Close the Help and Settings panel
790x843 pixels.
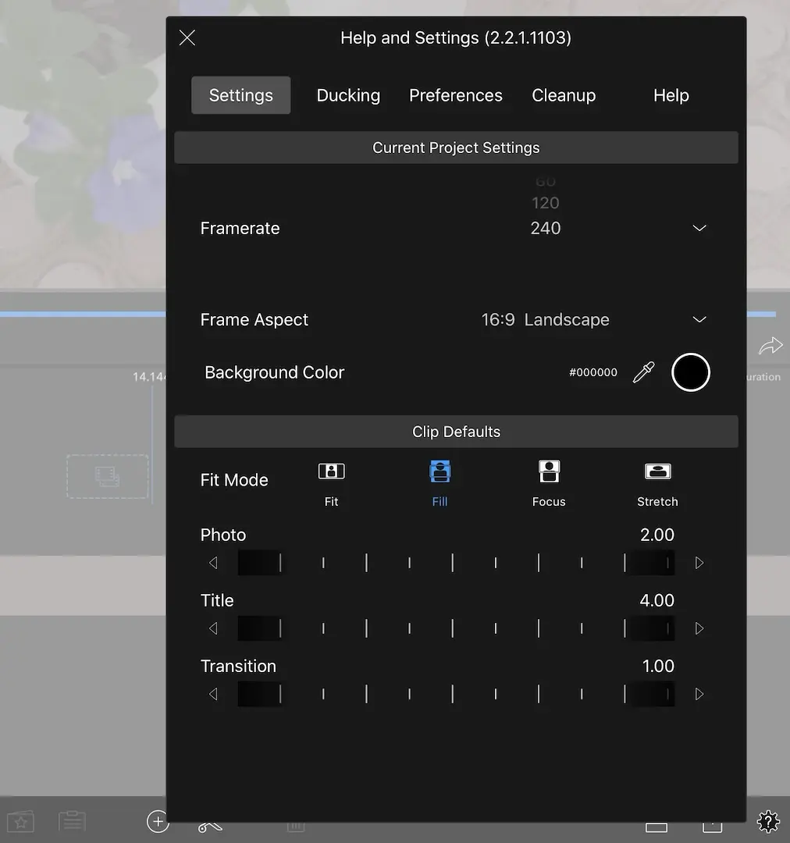pyautogui.click(x=187, y=37)
